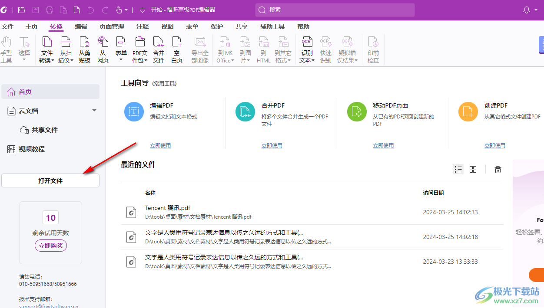Open the 文件 menu tab

[x=7, y=26]
